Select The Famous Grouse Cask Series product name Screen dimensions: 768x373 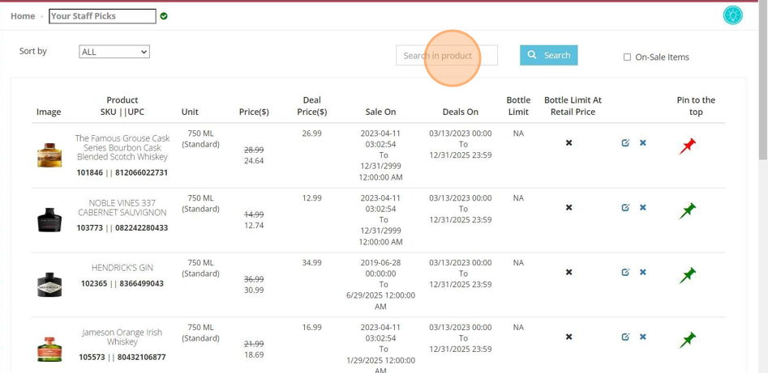122,147
